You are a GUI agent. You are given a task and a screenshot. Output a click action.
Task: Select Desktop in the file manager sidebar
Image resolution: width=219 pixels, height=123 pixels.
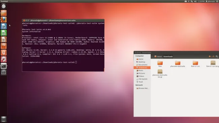pyautogui.click(x=142, y=62)
